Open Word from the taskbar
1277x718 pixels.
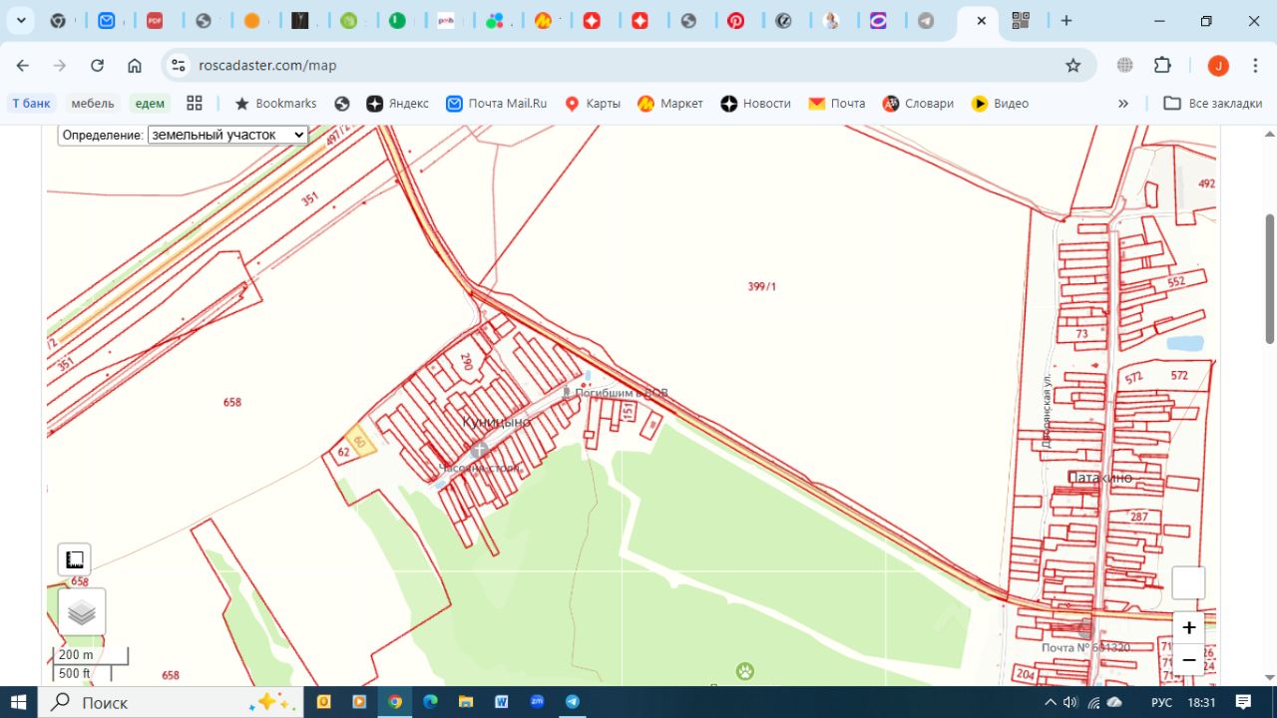click(x=501, y=702)
